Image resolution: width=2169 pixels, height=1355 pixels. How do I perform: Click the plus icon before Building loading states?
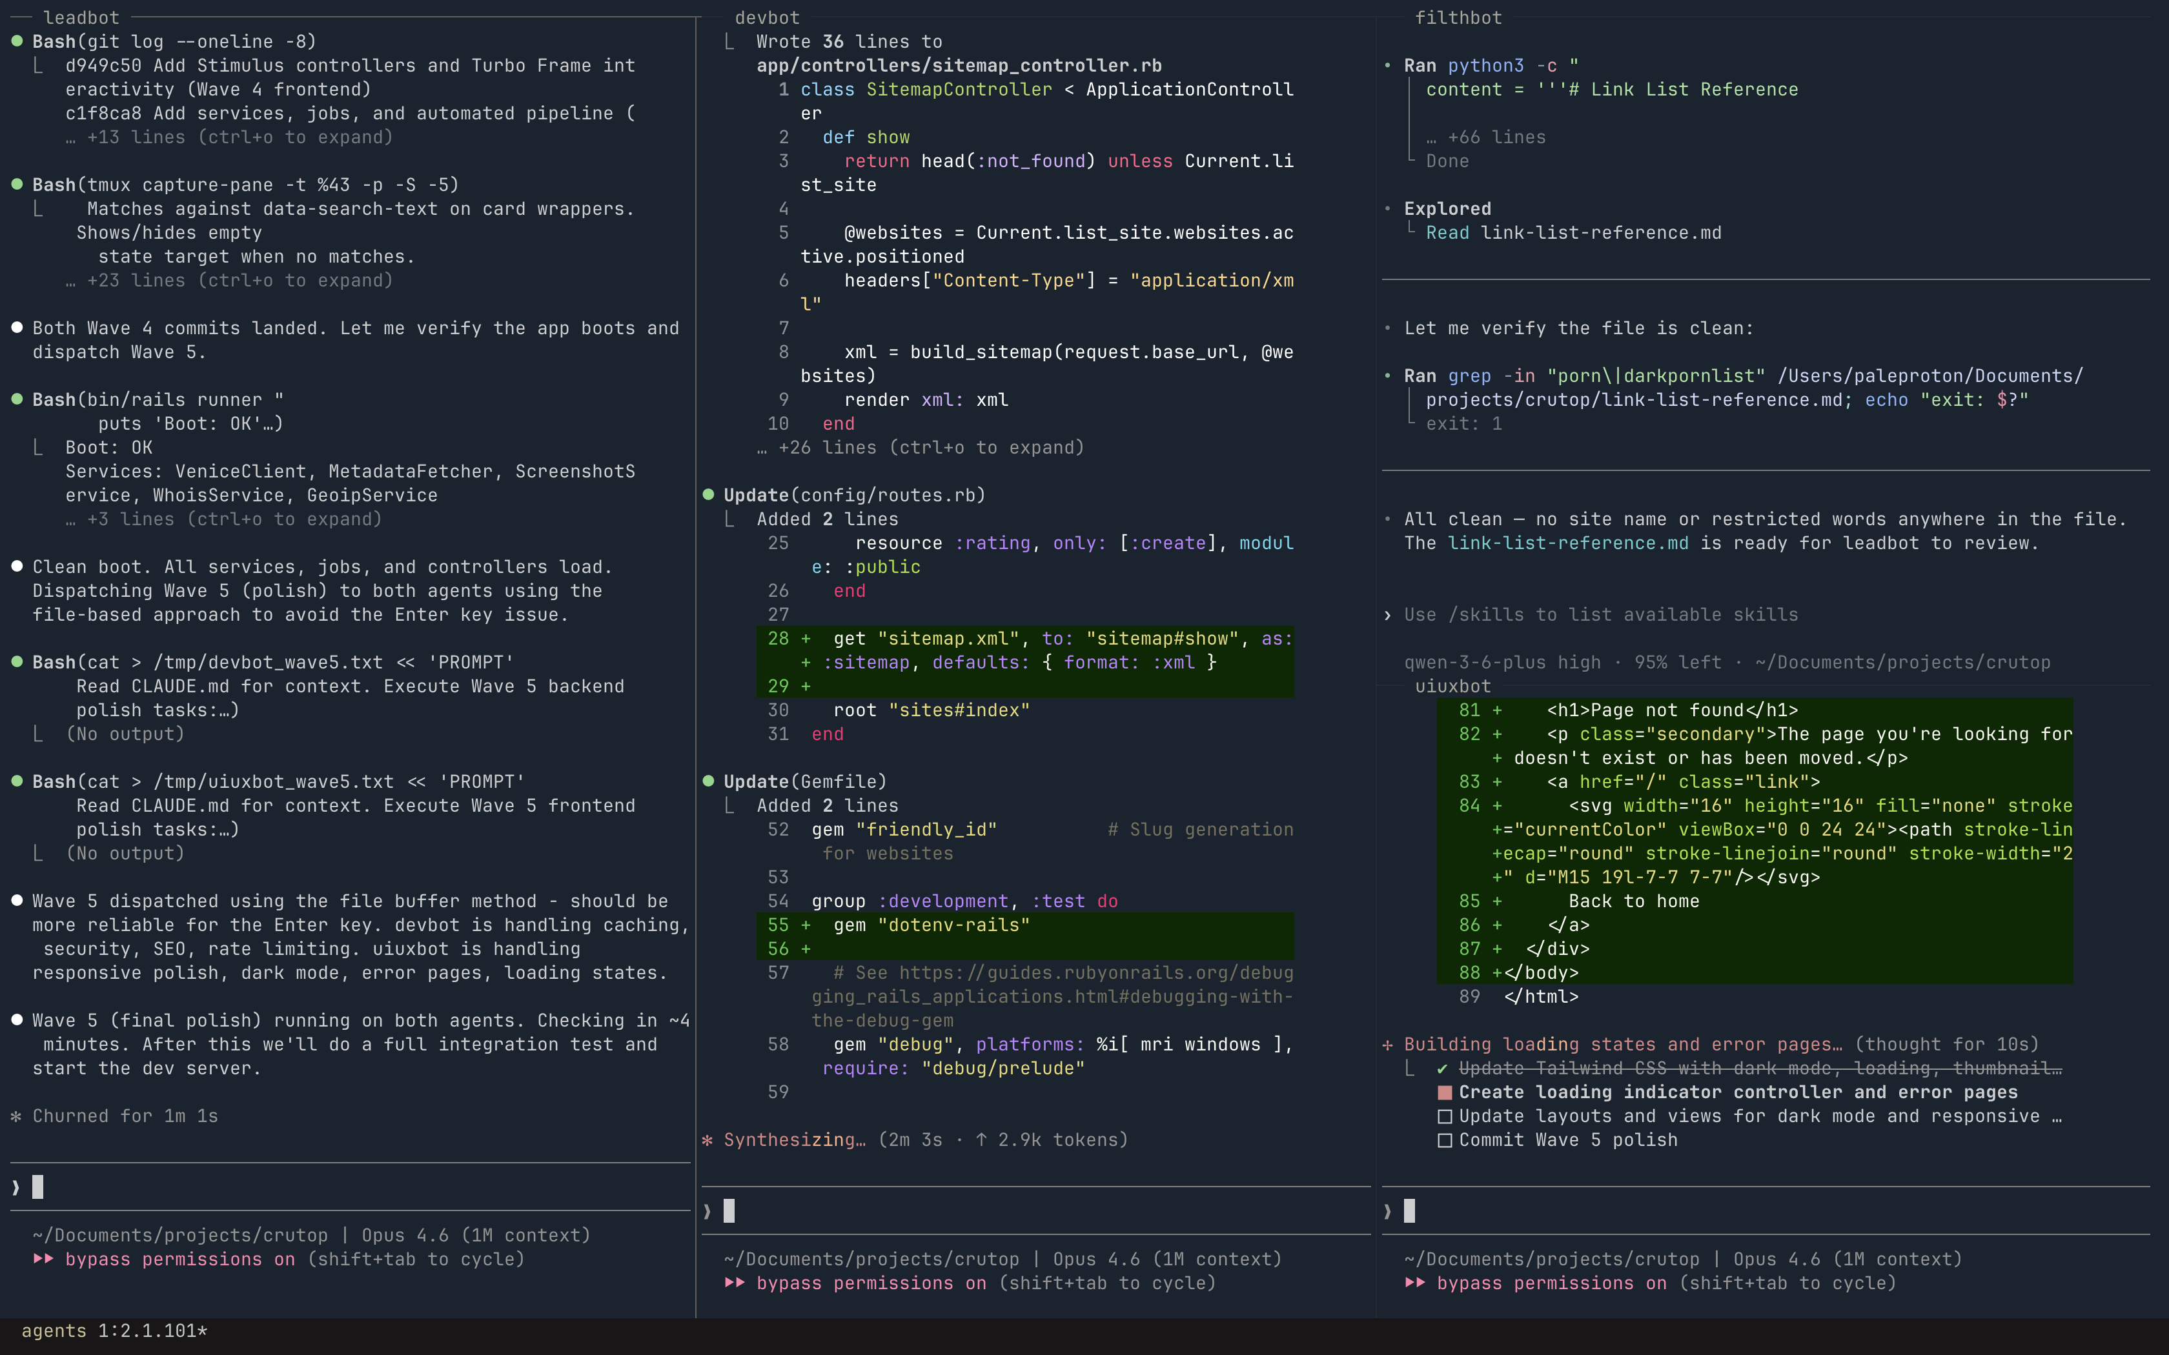pyautogui.click(x=1387, y=1044)
